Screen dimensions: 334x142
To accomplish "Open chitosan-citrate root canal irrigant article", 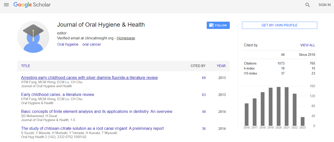I will point(92,129).
